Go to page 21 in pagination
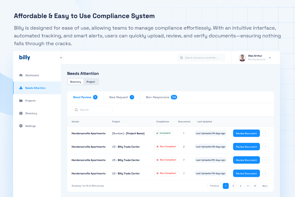295x197 pixels. point(255,186)
